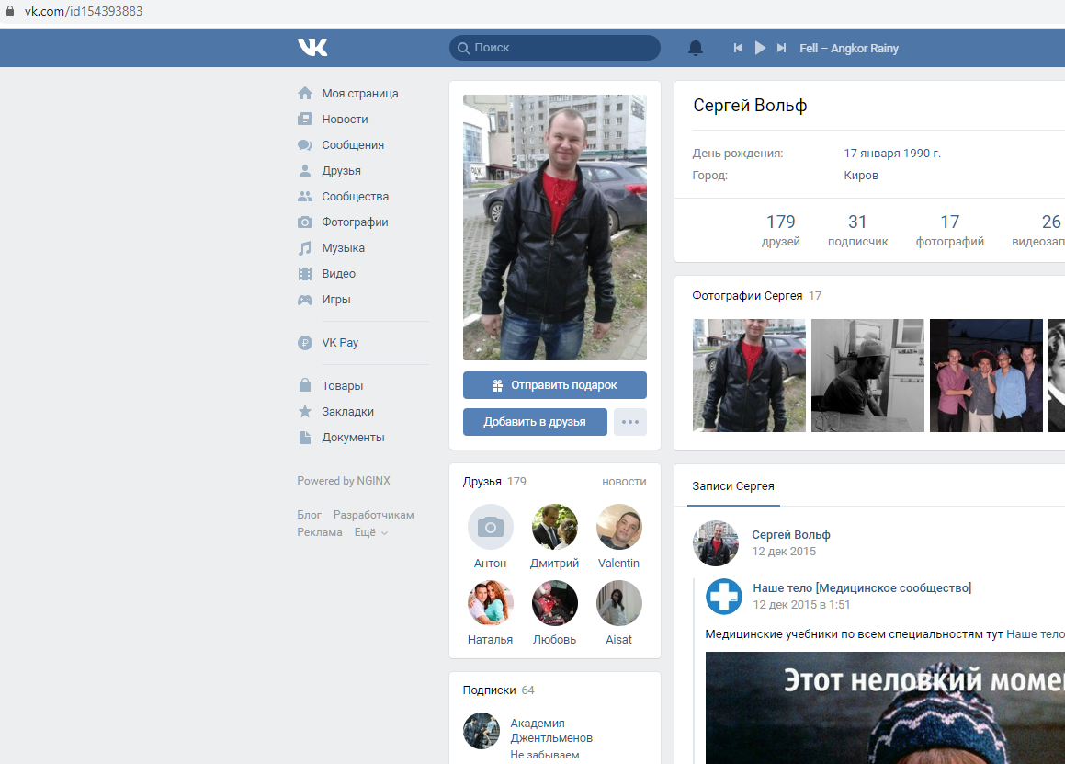
Task: Open the large profile photo
Action: click(x=554, y=227)
